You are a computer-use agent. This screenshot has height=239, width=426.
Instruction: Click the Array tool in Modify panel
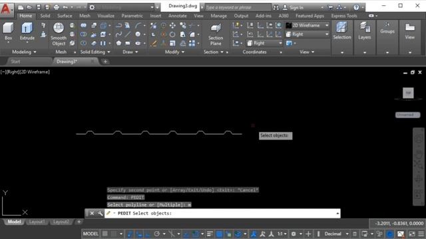192,43
